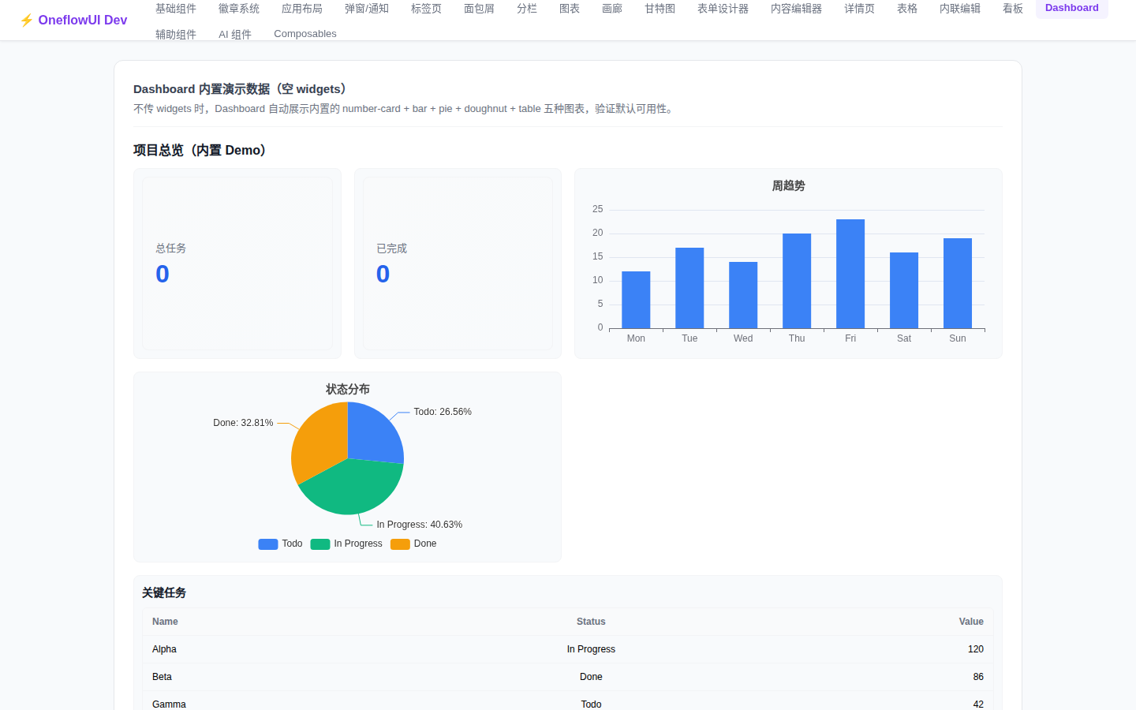Switch to the 应用布局 tab
Viewport: 1136px width, 710px height.
coord(302,9)
